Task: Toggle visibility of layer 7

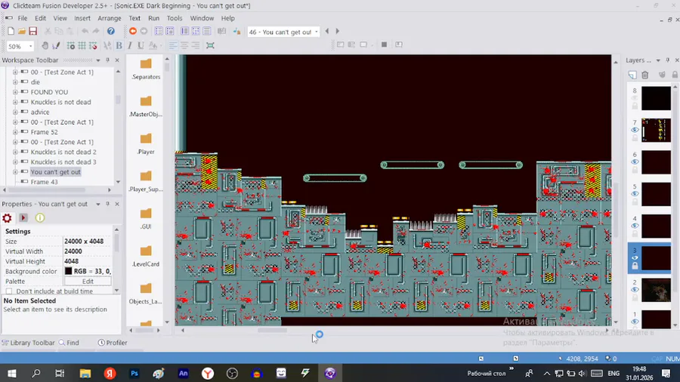Action: (635, 130)
